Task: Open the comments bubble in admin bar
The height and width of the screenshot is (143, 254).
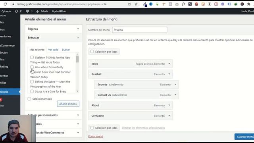Action: pyautogui.click(x=29, y=11)
